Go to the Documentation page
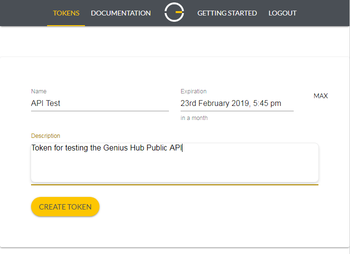The height and width of the screenshot is (254, 350). [121, 13]
